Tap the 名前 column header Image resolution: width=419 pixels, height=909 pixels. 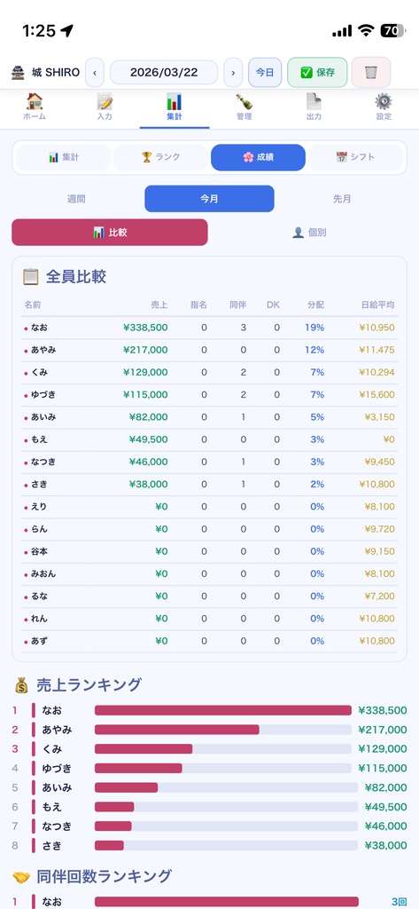click(x=33, y=305)
